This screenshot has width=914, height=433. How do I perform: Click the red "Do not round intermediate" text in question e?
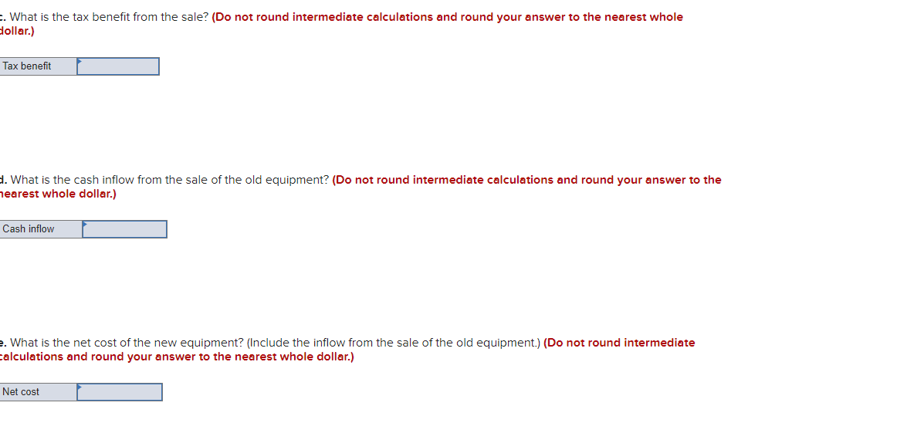(619, 343)
